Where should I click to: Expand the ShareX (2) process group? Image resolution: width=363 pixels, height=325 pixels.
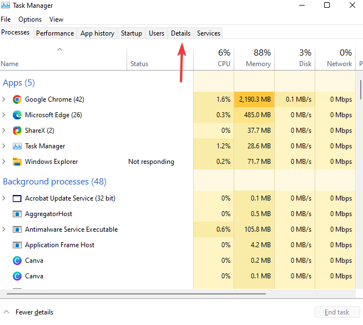point(4,131)
